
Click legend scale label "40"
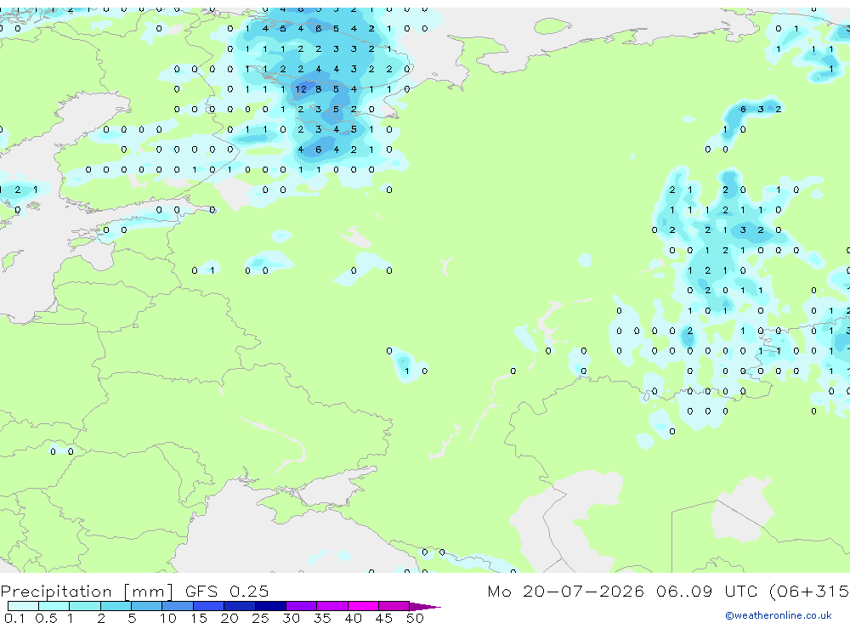tap(354, 618)
